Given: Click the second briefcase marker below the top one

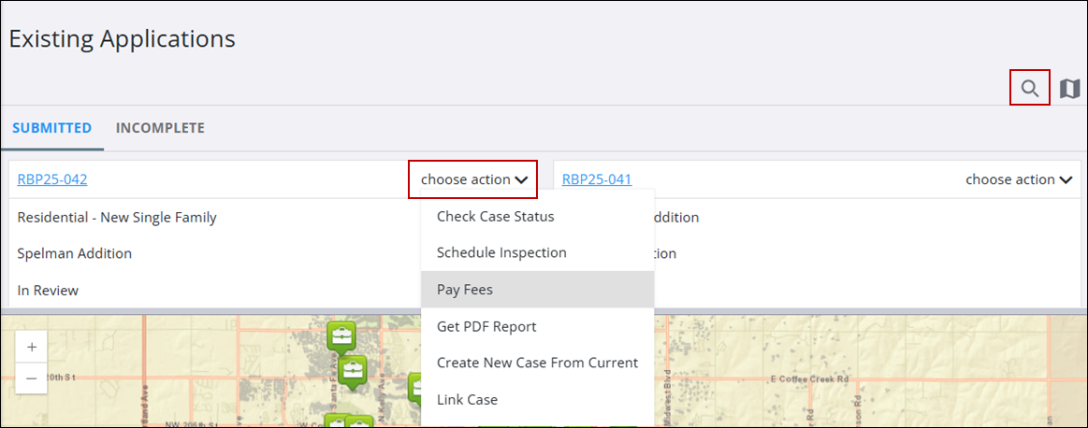Looking at the screenshot, I should pos(353,371).
